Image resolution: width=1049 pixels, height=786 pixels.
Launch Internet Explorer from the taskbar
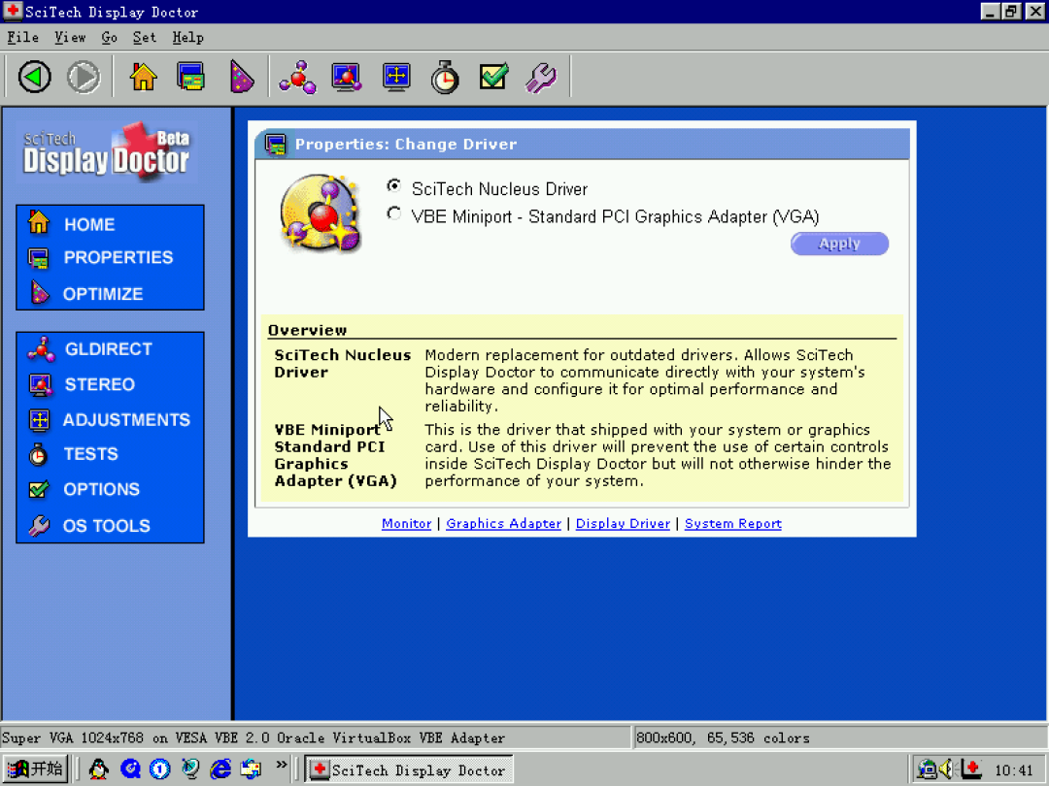220,770
